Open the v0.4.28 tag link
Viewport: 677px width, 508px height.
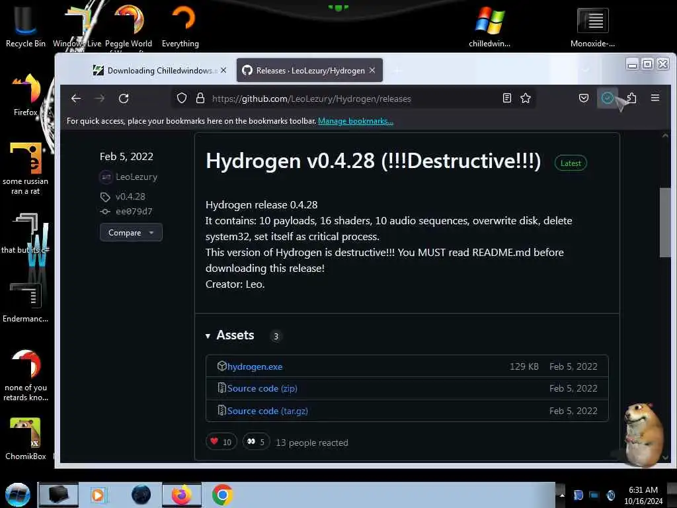[x=130, y=196]
